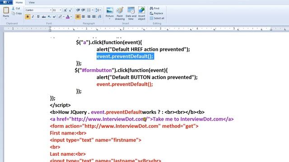The width and height of the screenshot is (289, 162).
Task: Grow the font size
Action: point(65,10)
